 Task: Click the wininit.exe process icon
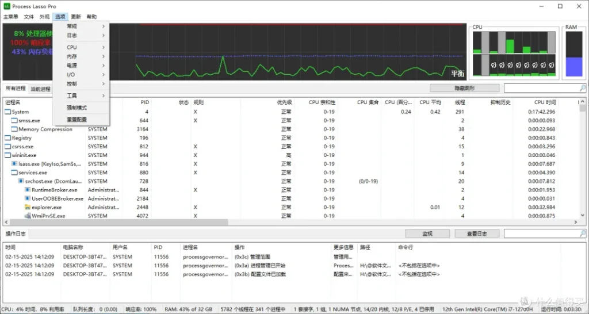(x=7, y=155)
